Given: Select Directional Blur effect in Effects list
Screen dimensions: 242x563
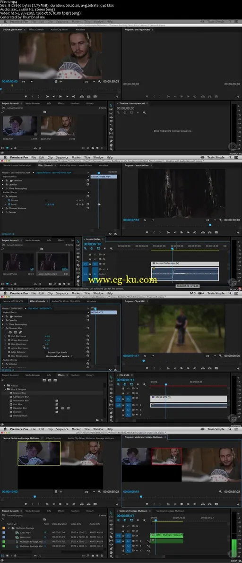Looking at the screenshot, I should pos(21,401).
